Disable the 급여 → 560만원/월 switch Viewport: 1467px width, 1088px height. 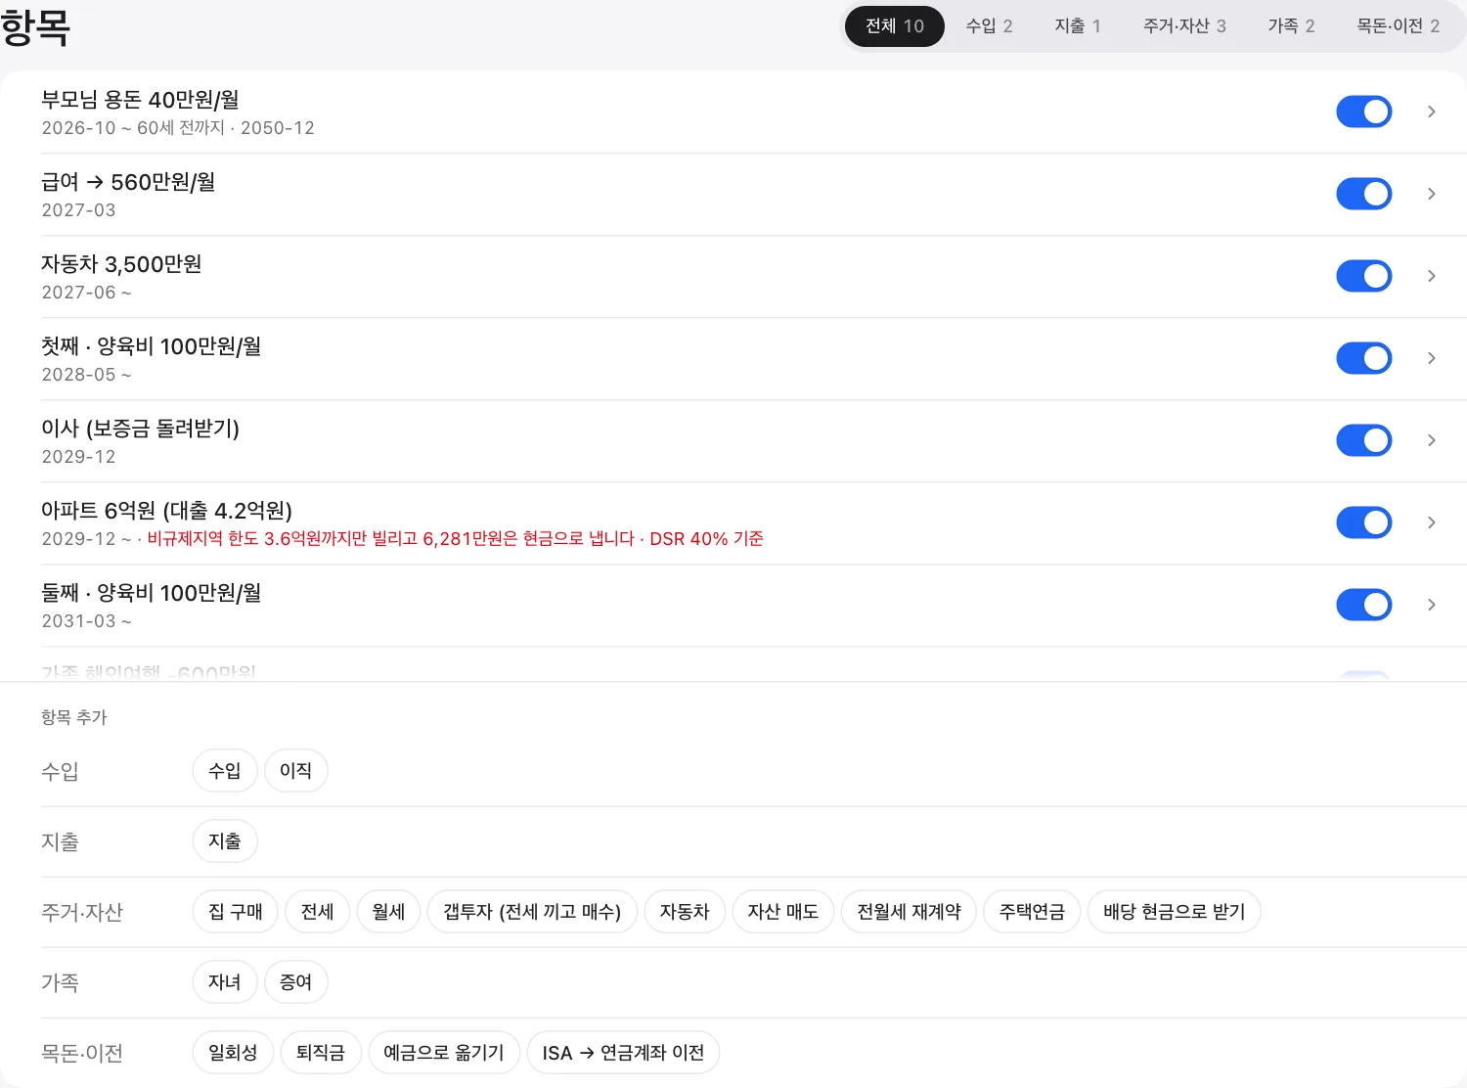point(1363,194)
